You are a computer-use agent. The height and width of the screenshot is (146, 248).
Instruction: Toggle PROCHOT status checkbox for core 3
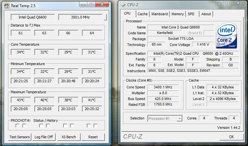(89, 126)
